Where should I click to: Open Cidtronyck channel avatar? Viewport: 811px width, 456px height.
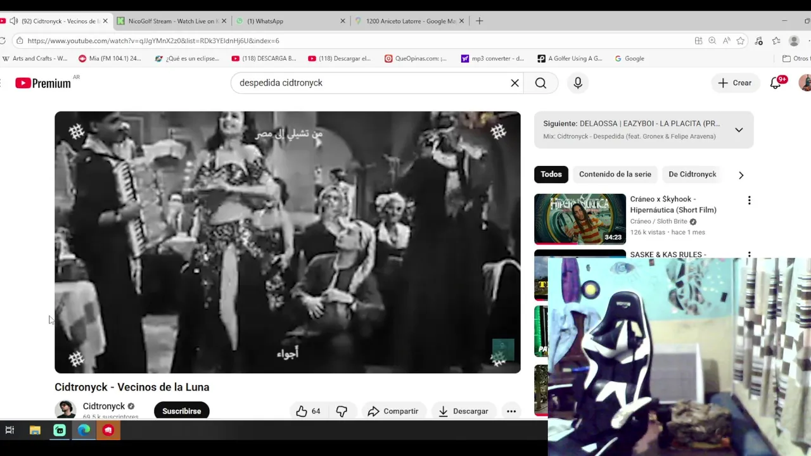click(65, 410)
